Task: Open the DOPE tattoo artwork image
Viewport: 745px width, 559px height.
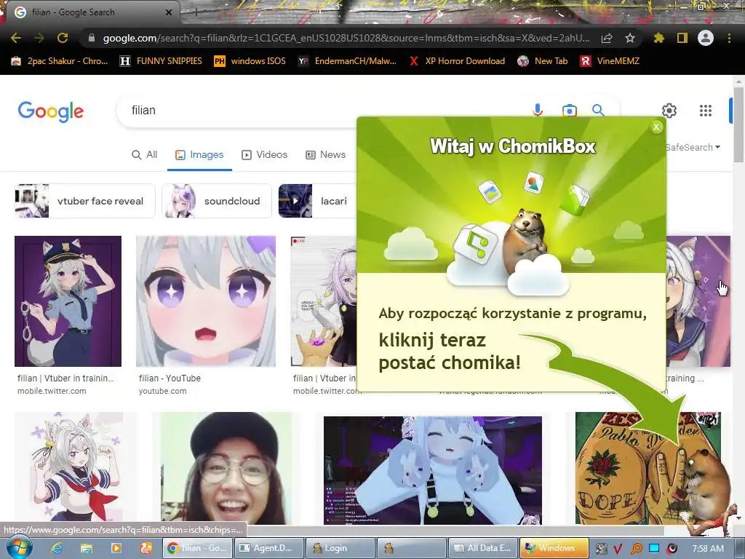Action: (627, 468)
